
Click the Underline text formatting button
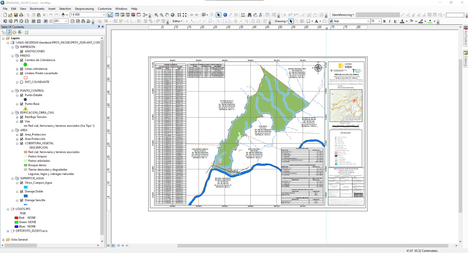pos(395,21)
